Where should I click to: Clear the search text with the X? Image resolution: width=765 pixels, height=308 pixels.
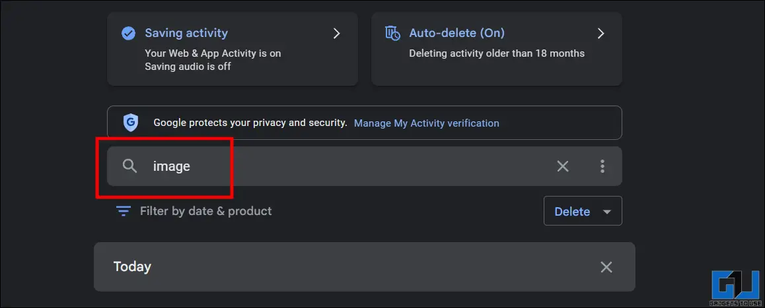pos(563,166)
